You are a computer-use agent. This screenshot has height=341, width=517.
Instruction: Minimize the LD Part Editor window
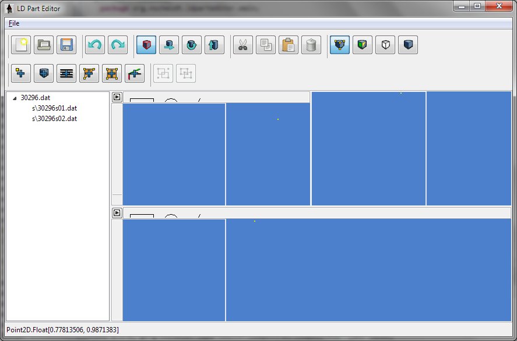[x=462, y=6]
